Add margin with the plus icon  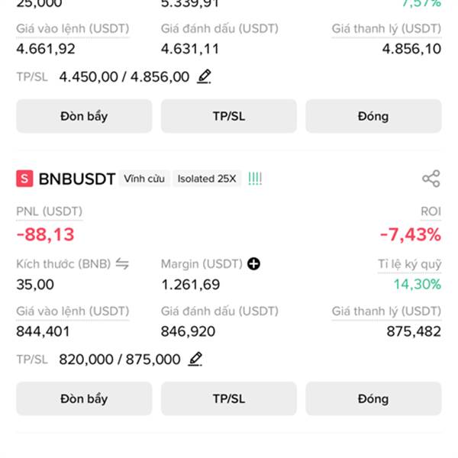coord(253,264)
